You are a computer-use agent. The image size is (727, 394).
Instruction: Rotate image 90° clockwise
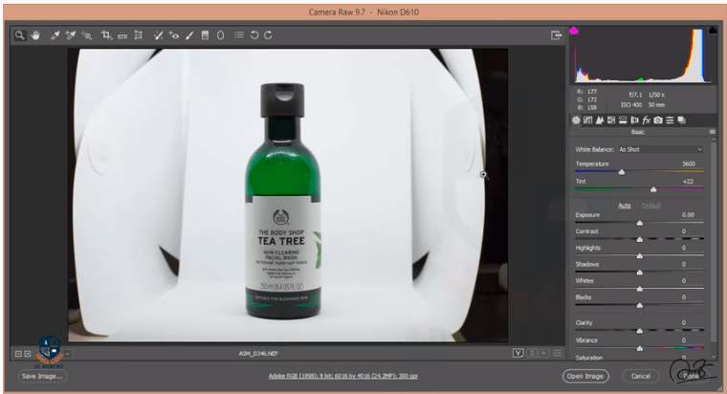click(268, 35)
